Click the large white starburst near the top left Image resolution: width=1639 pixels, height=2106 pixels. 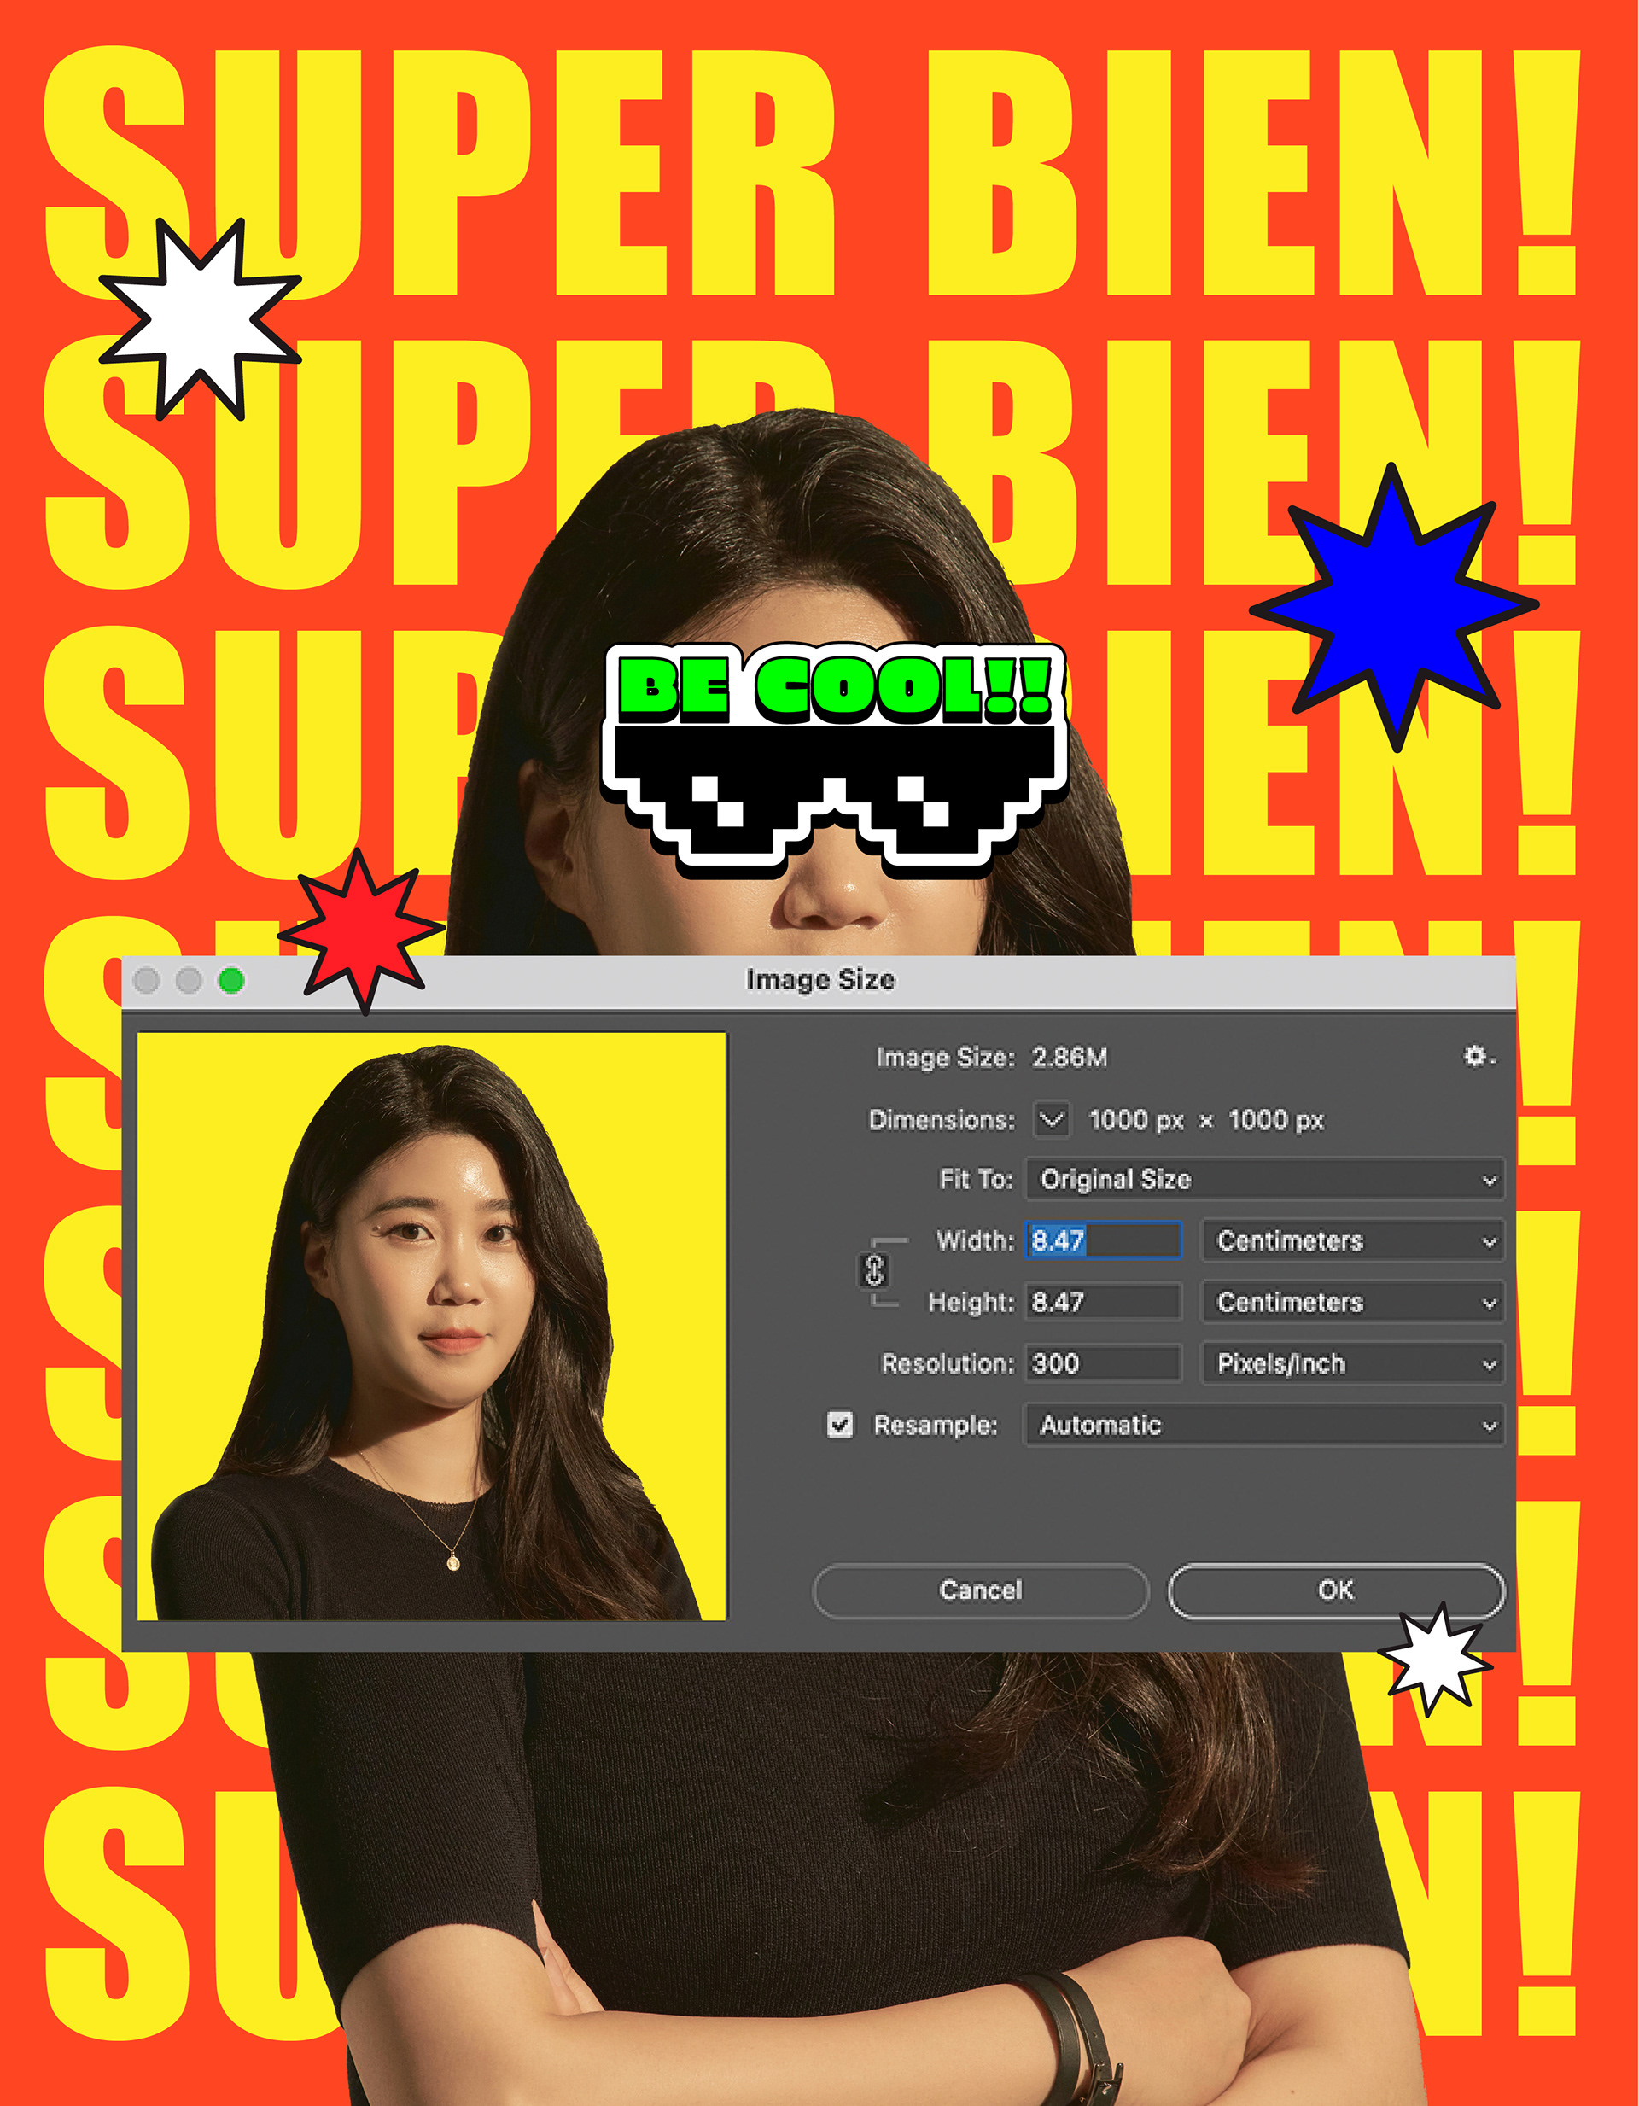coord(201,320)
